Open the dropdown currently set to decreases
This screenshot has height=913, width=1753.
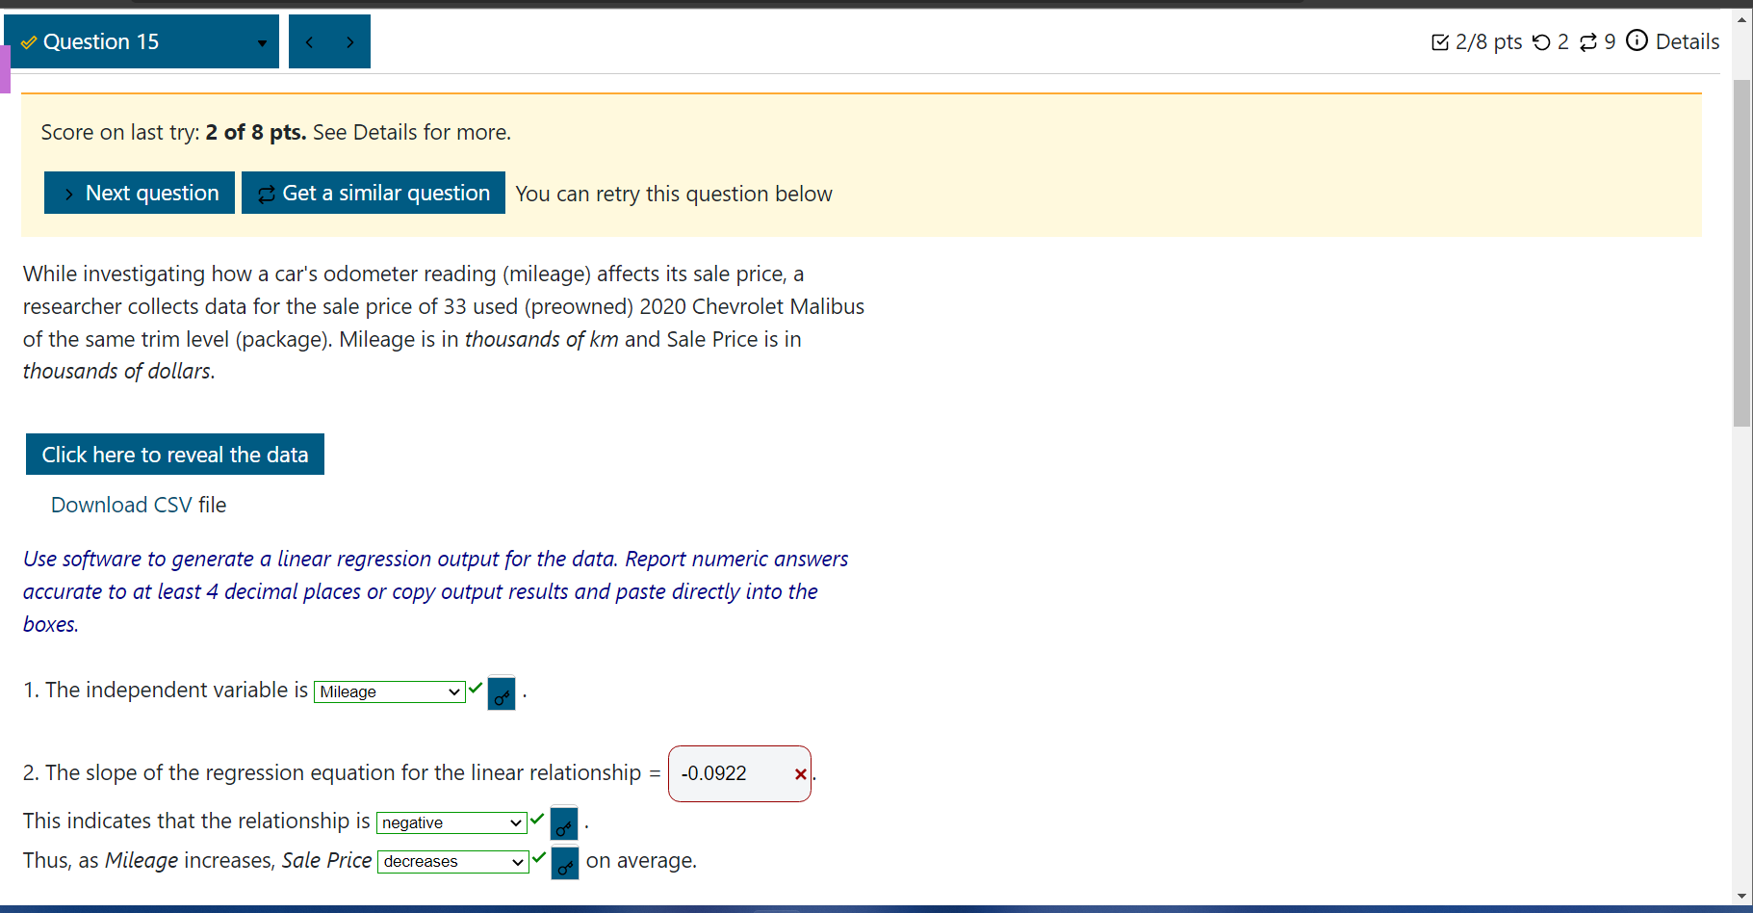coord(451,861)
